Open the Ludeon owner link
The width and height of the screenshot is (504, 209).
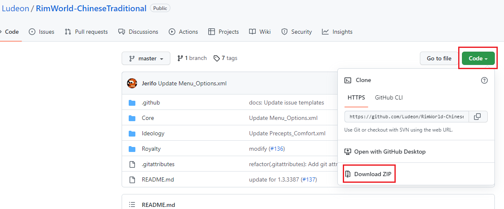coord(15,8)
